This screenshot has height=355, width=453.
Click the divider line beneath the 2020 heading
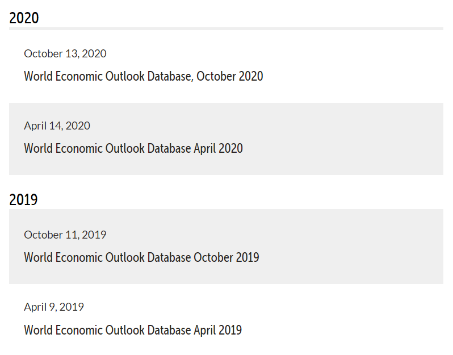[x=227, y=28]
